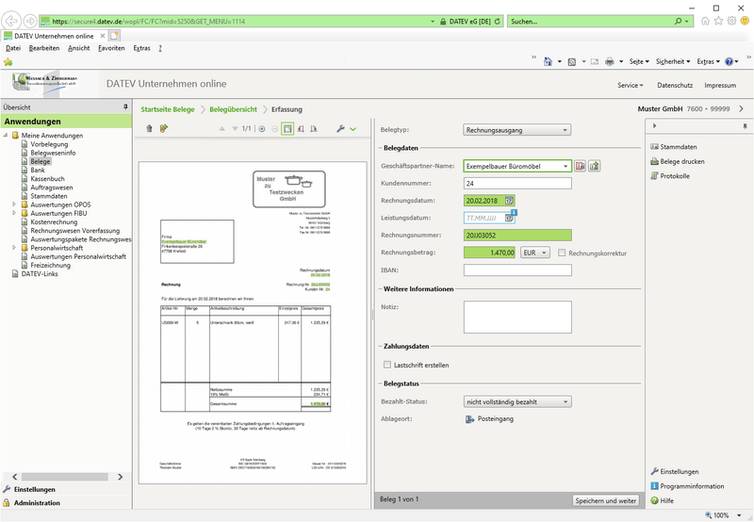Open Belege drucken in the side panel

[678, 161]
